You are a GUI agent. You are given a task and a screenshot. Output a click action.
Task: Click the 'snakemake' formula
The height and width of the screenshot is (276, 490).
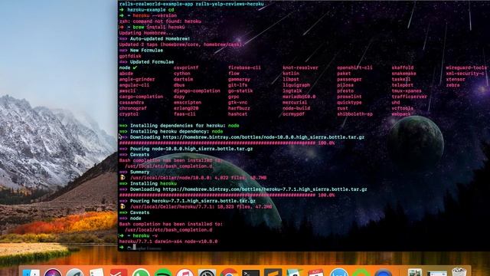click(x=403, y=74)
